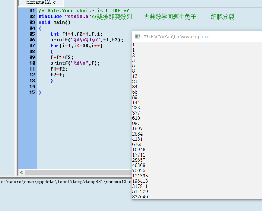Click code line 01 comment 'Note:Your choice is C IDE'
Image resolution: width=262 pixels, height=211 pixels.
[x=84, y=11]
